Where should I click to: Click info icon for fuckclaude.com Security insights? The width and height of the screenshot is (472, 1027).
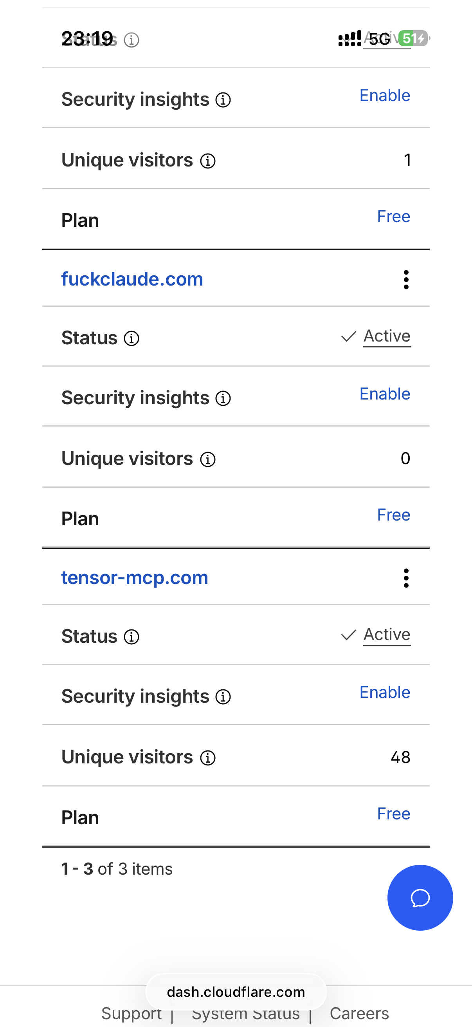pos(223,398)
